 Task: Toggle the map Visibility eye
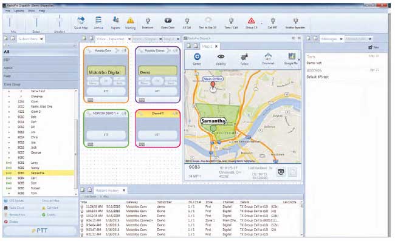pos(221,56)
